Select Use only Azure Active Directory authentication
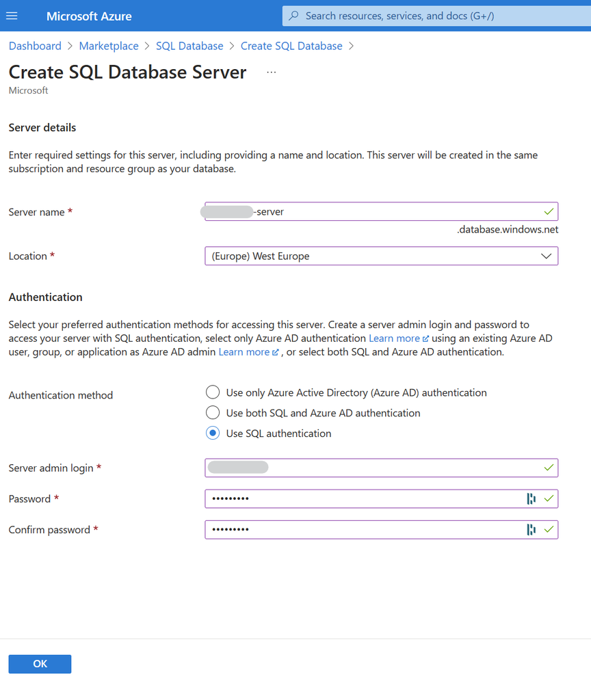 pyautogui.click(x=213, y=392)
